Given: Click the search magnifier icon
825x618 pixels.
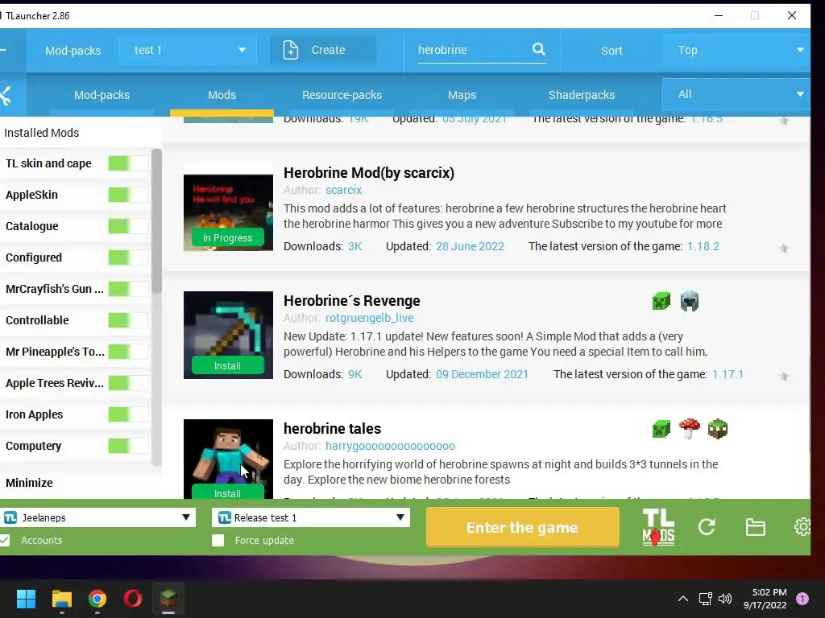Looking at the screenshot, I should pyautogui.click(x=538, y=49).
